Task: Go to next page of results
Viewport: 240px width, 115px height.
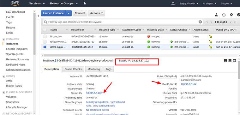Action: [x=231, y=22]
